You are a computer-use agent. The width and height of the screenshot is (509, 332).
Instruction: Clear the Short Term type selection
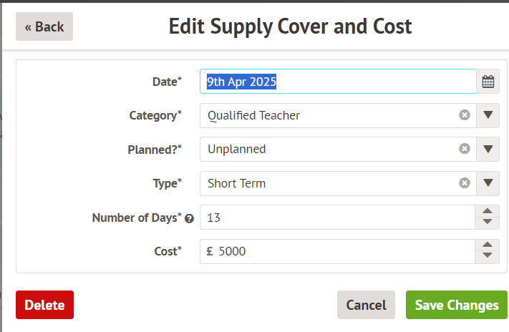pyautogui.click(x=465, y=183)
